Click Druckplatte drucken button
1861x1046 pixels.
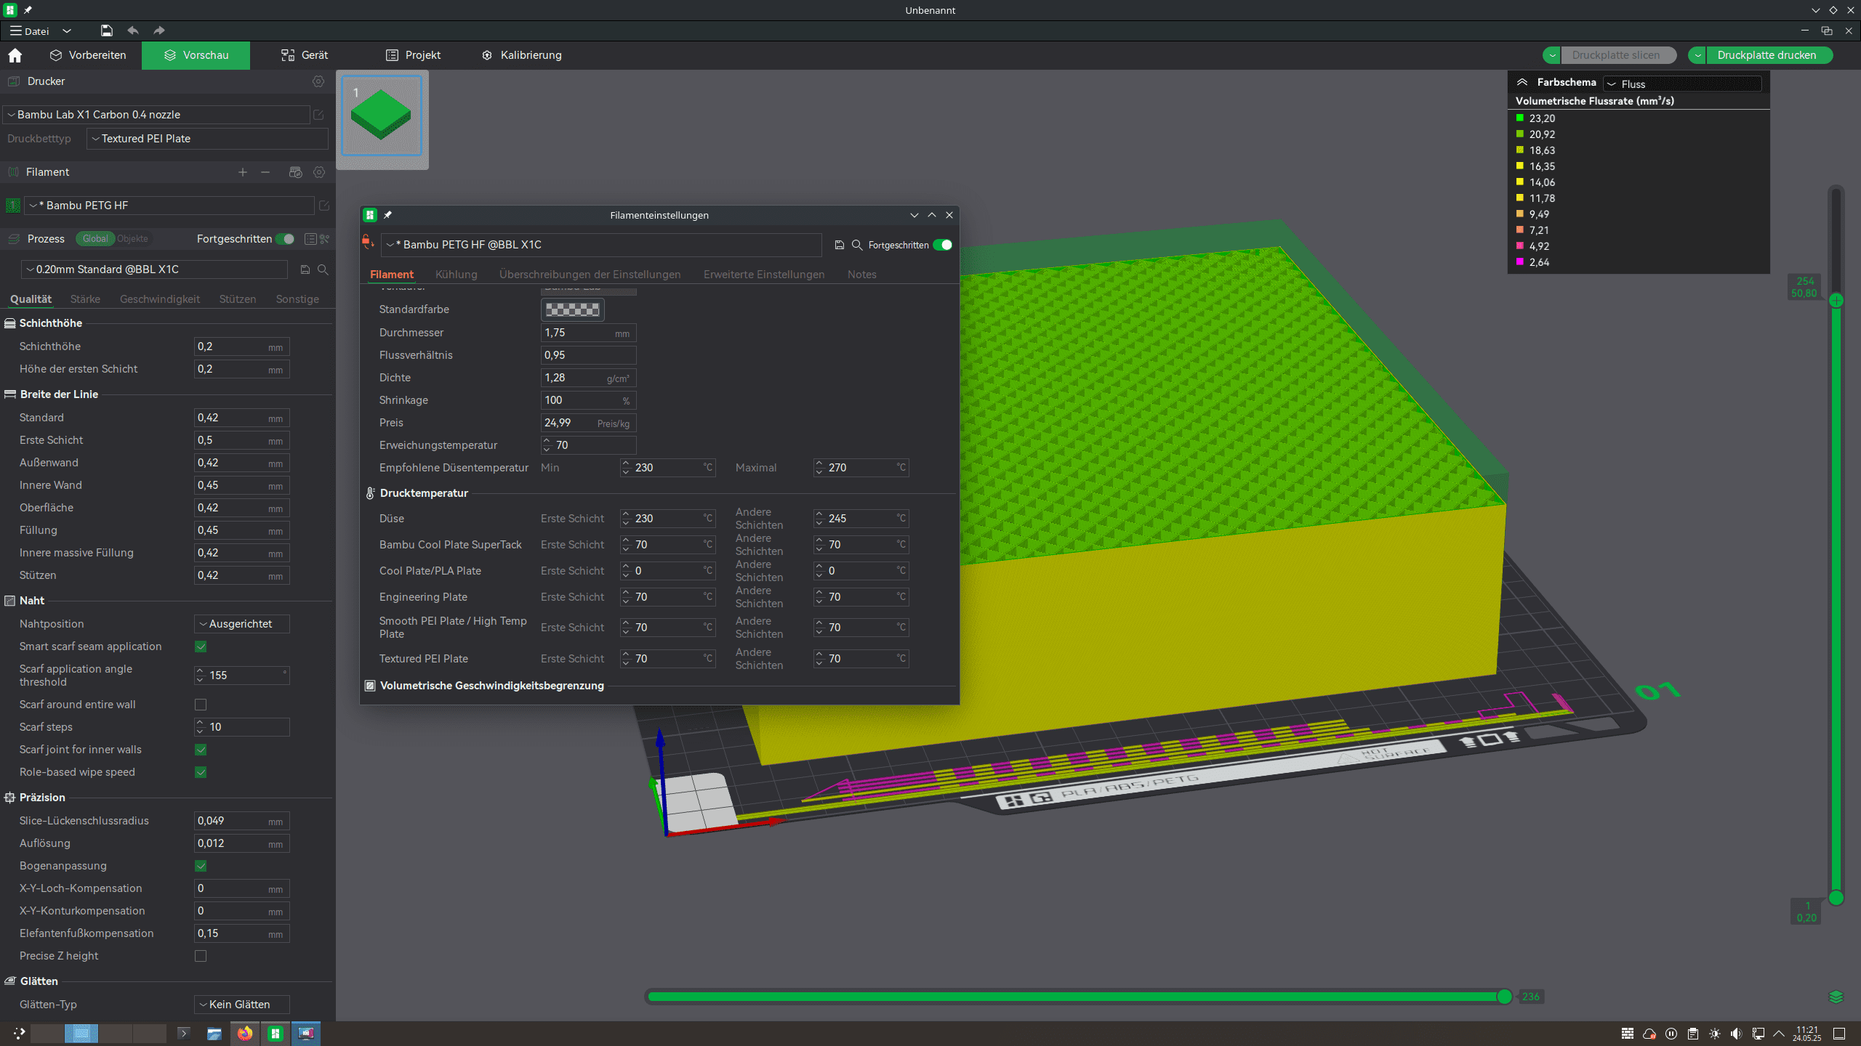point(1766,55)
